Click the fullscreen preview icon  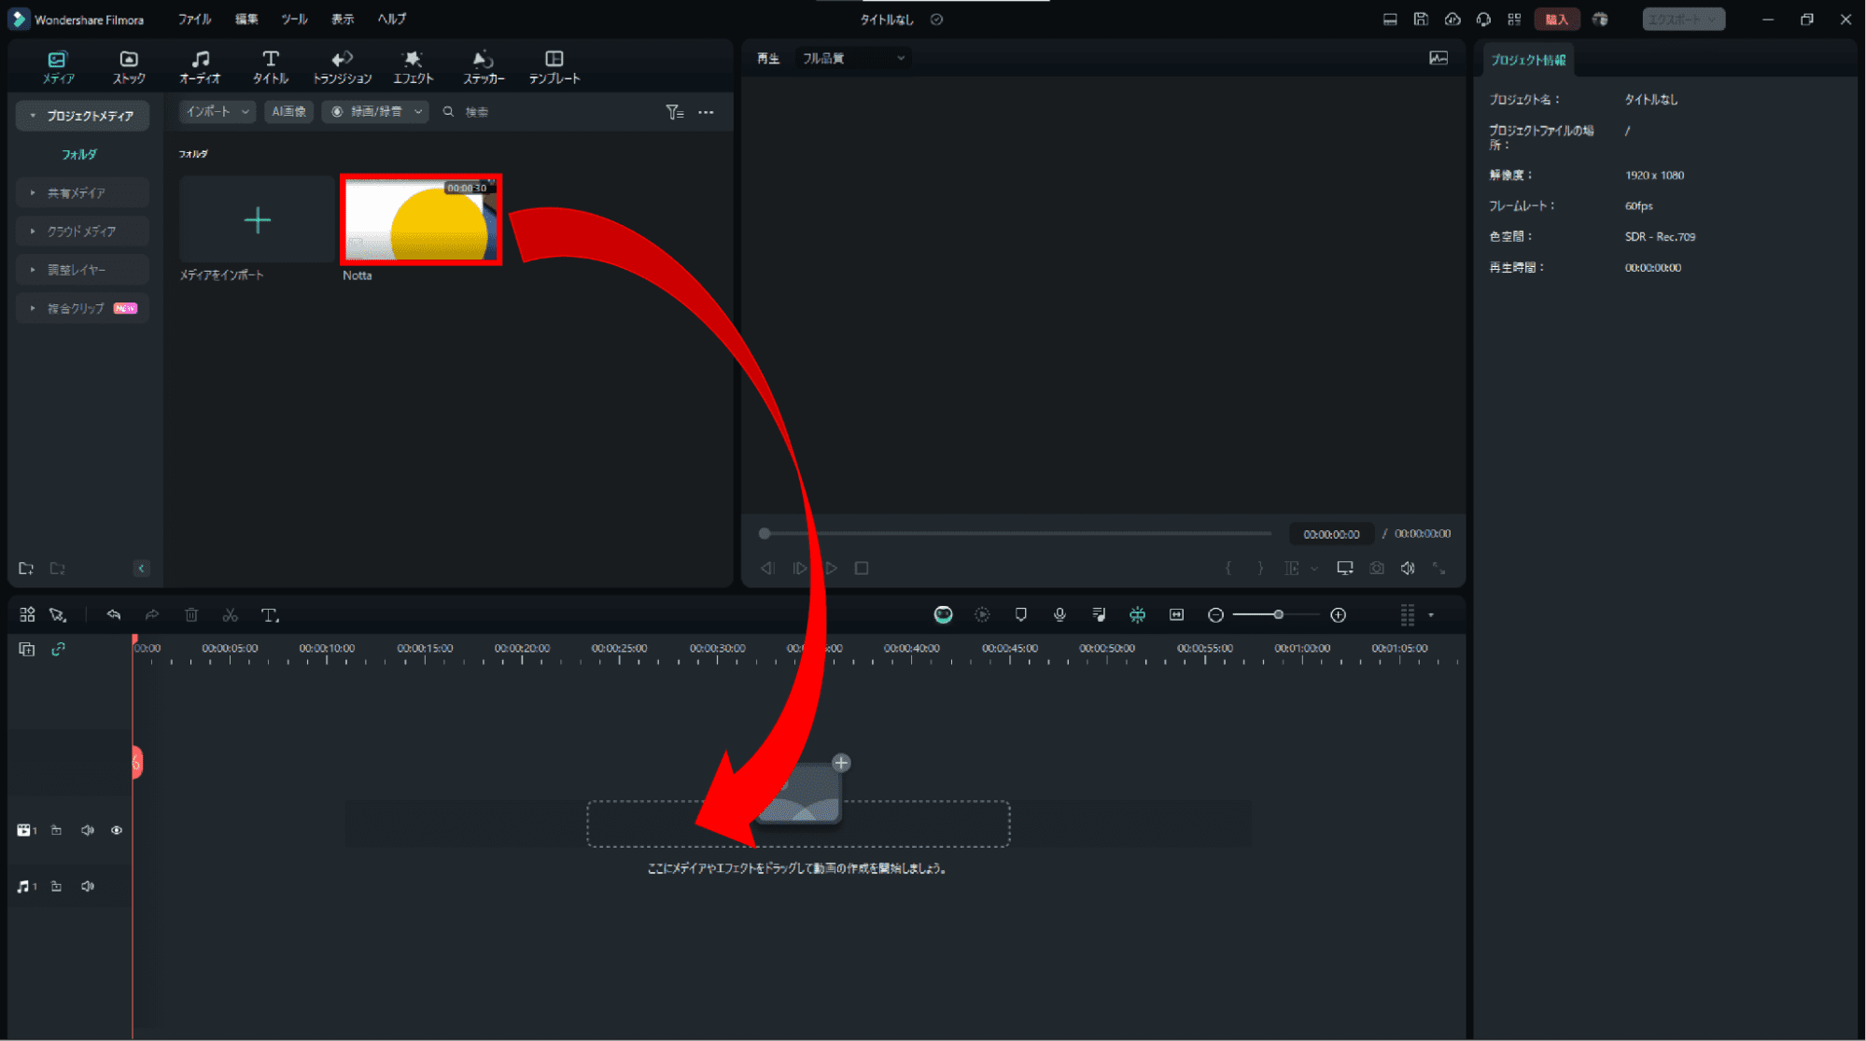[x=1439, y=569]
